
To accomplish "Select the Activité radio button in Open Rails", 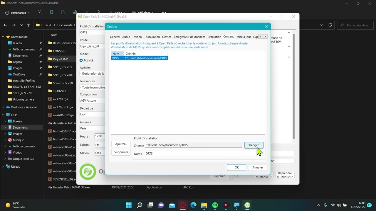I will tap(81, 60).
